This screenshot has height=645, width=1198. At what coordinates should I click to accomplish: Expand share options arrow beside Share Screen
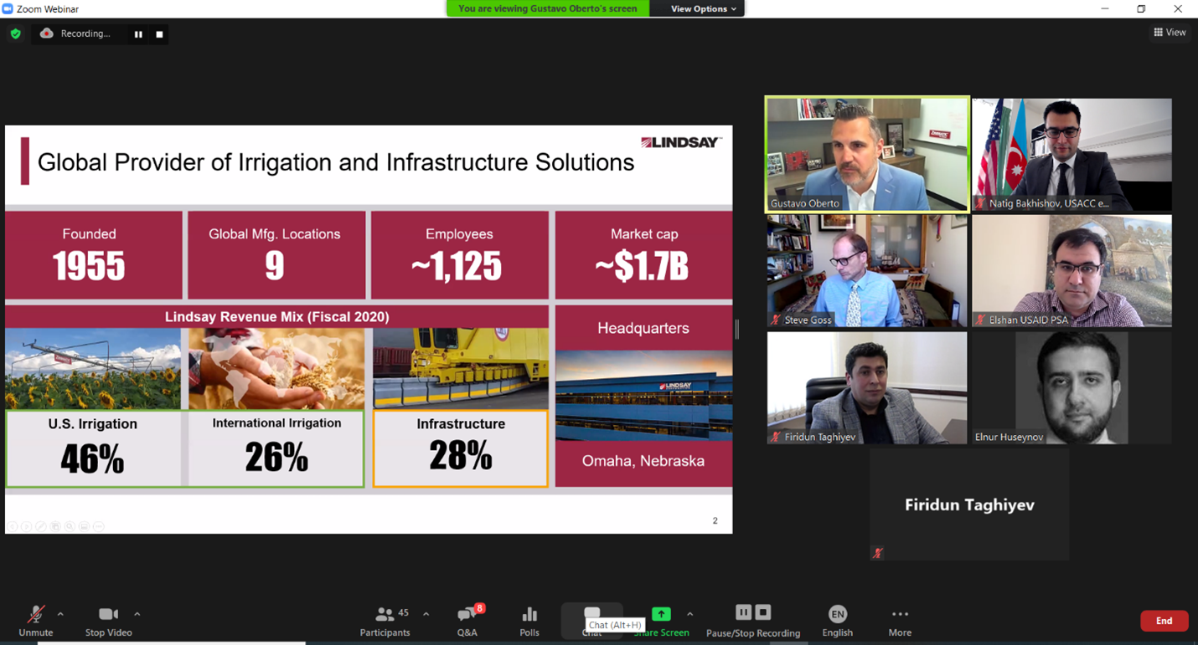pyautogui.click(x=689, y=614)
